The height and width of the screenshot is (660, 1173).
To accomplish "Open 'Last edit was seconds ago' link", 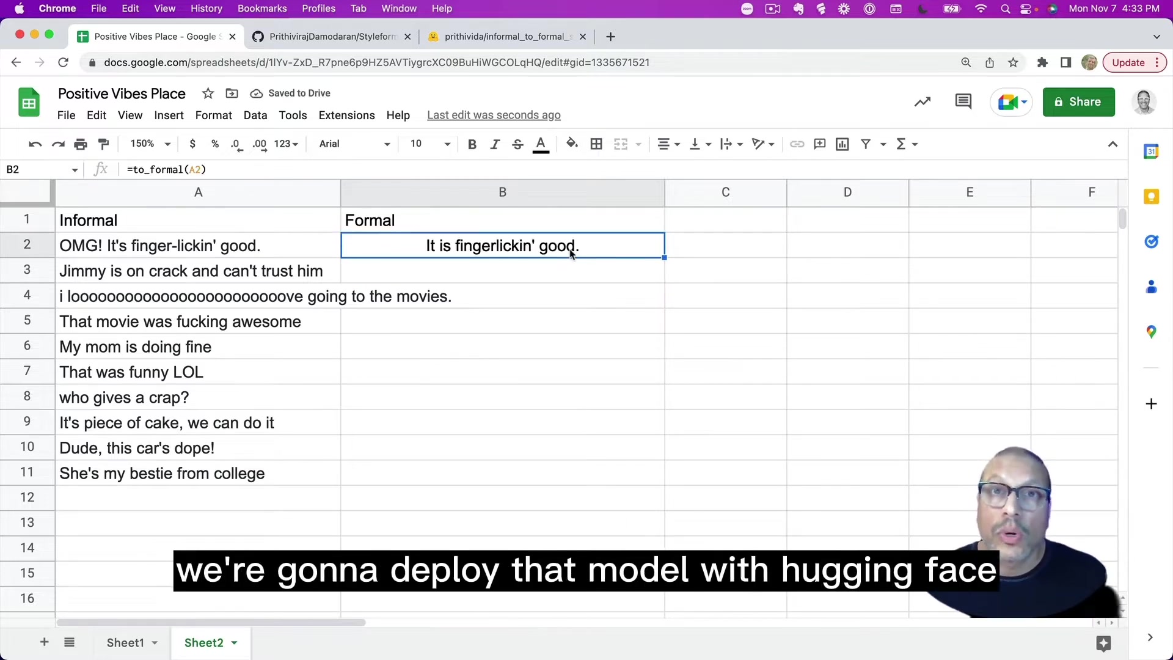I will click(494, 116).
